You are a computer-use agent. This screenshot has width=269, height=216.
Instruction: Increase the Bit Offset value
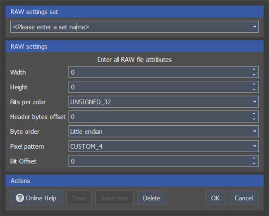[x=254, y=158]
